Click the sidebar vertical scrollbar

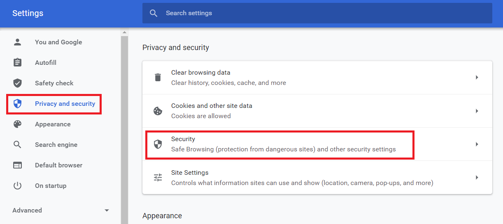click(x=124, y=123)
